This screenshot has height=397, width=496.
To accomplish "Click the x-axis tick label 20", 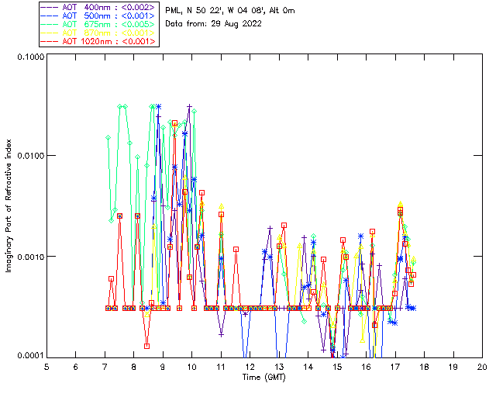I will (482, 366).
